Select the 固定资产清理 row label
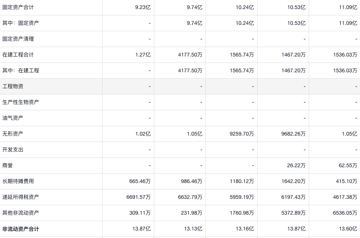The width and height of the screenshot is (360, 238). click(x=18, y=39)
